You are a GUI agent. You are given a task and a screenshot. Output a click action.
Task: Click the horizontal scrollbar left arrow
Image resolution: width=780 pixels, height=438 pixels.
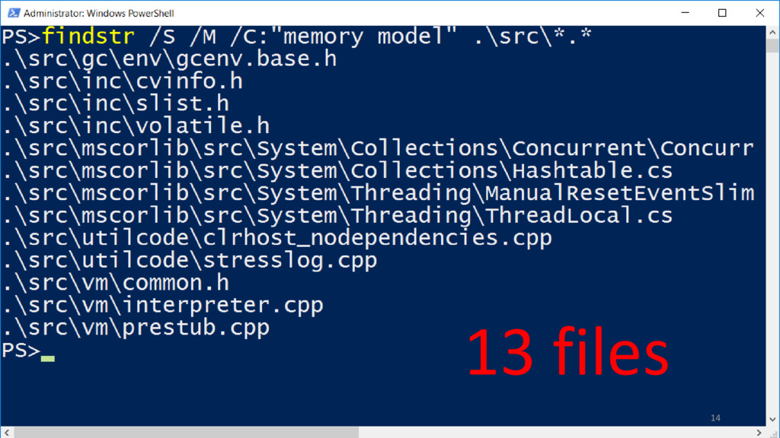(x=6, y=433)
